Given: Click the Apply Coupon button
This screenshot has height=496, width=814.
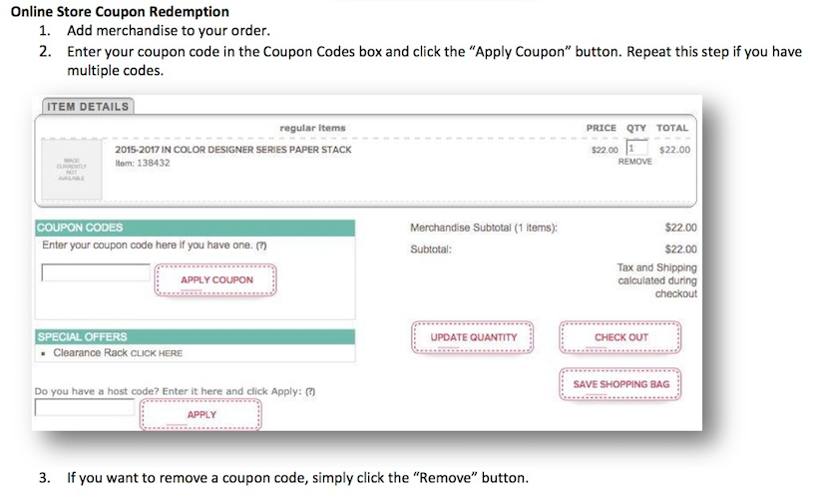Looking at the screenshot, I should pos(215,280).
